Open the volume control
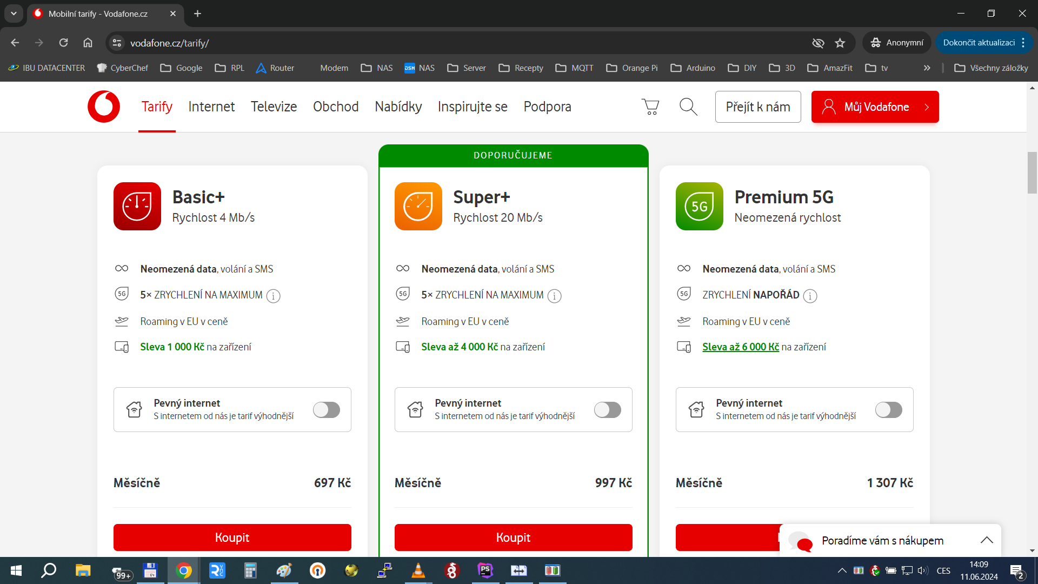1038x584 pixels. [x=922, y=570]
